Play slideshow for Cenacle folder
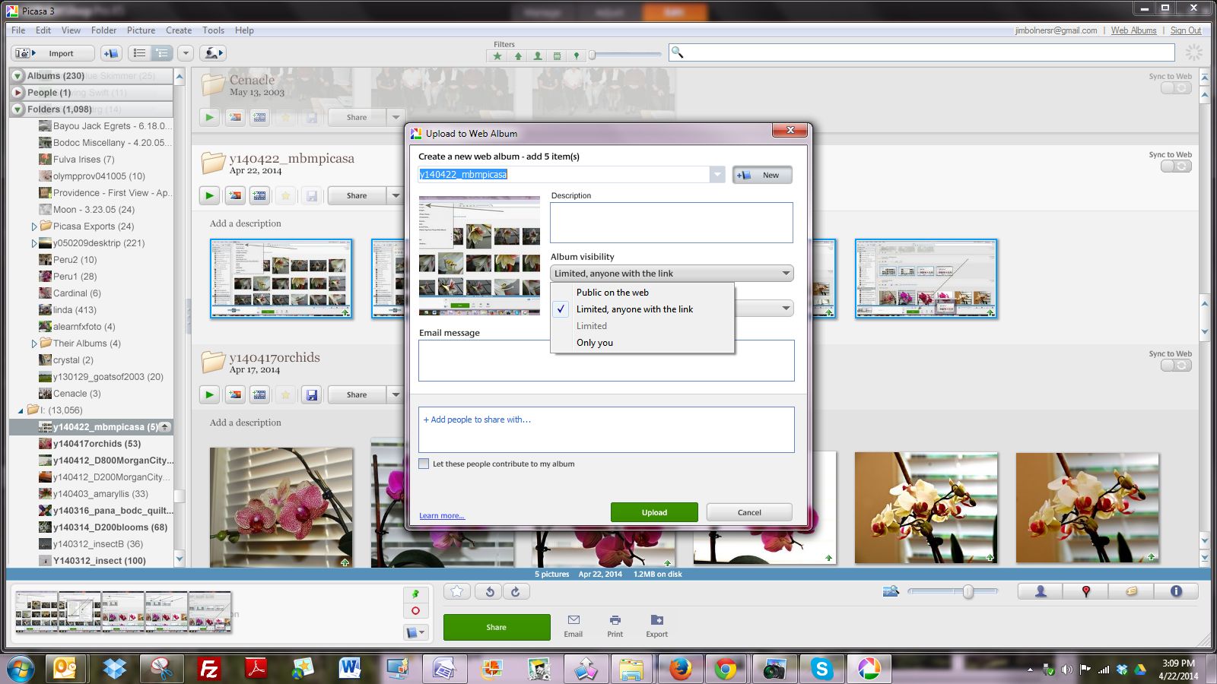 (x=209, y=117)
